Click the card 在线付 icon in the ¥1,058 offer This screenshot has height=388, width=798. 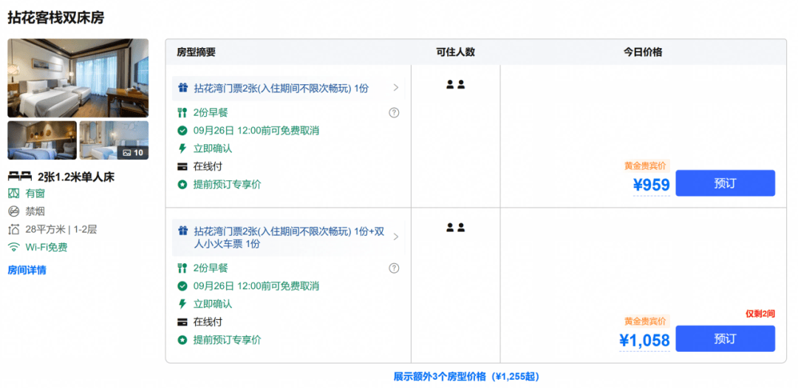[x=183, y=321]
